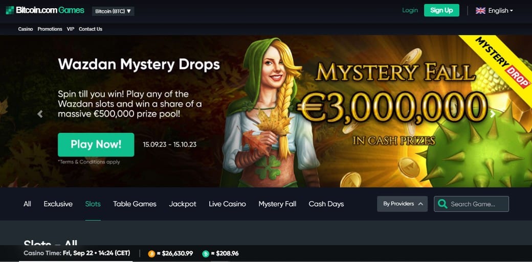
Task: Click the Bitcoin.com Games logo
Action: [x=45, y=10]
